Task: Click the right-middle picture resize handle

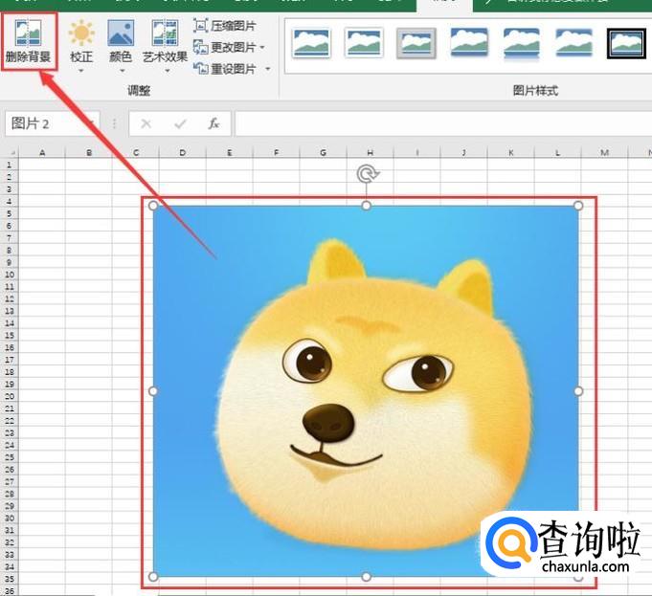Action: (x=578, y=391)
